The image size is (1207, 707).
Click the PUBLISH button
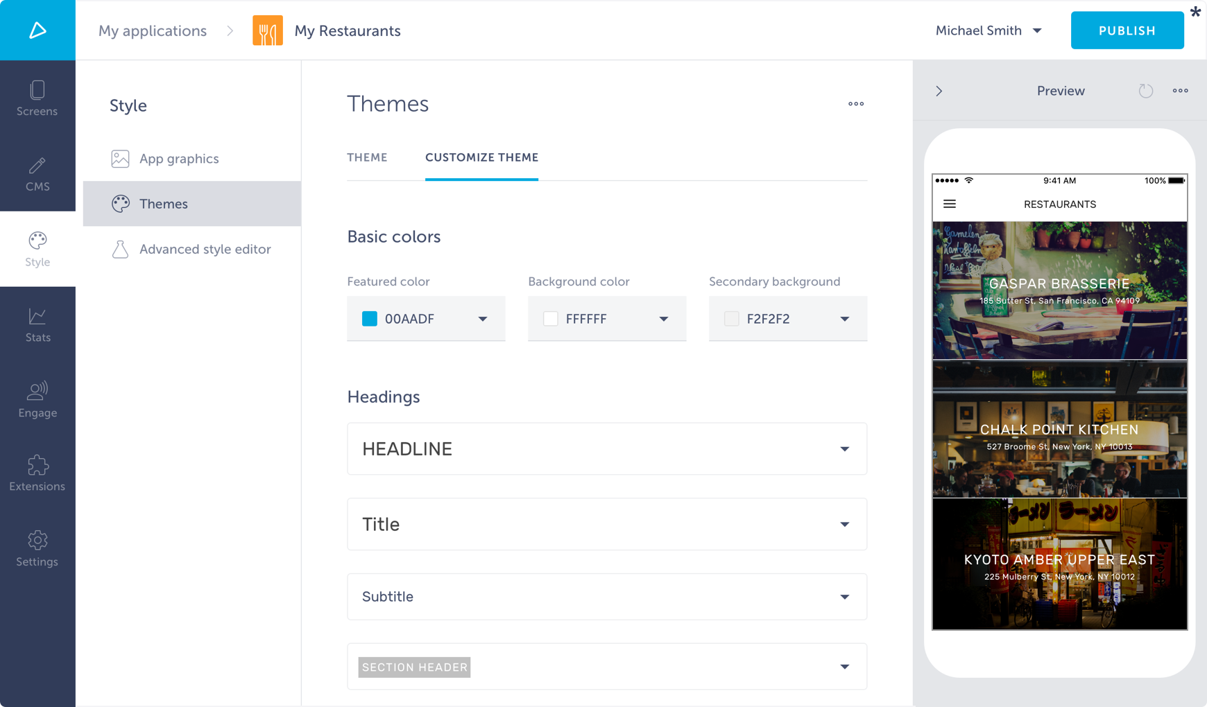click(x=1127, y=30)
